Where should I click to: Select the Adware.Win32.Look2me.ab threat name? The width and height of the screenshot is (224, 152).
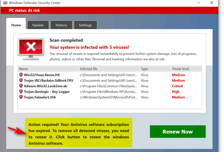(x=45, y=86)
